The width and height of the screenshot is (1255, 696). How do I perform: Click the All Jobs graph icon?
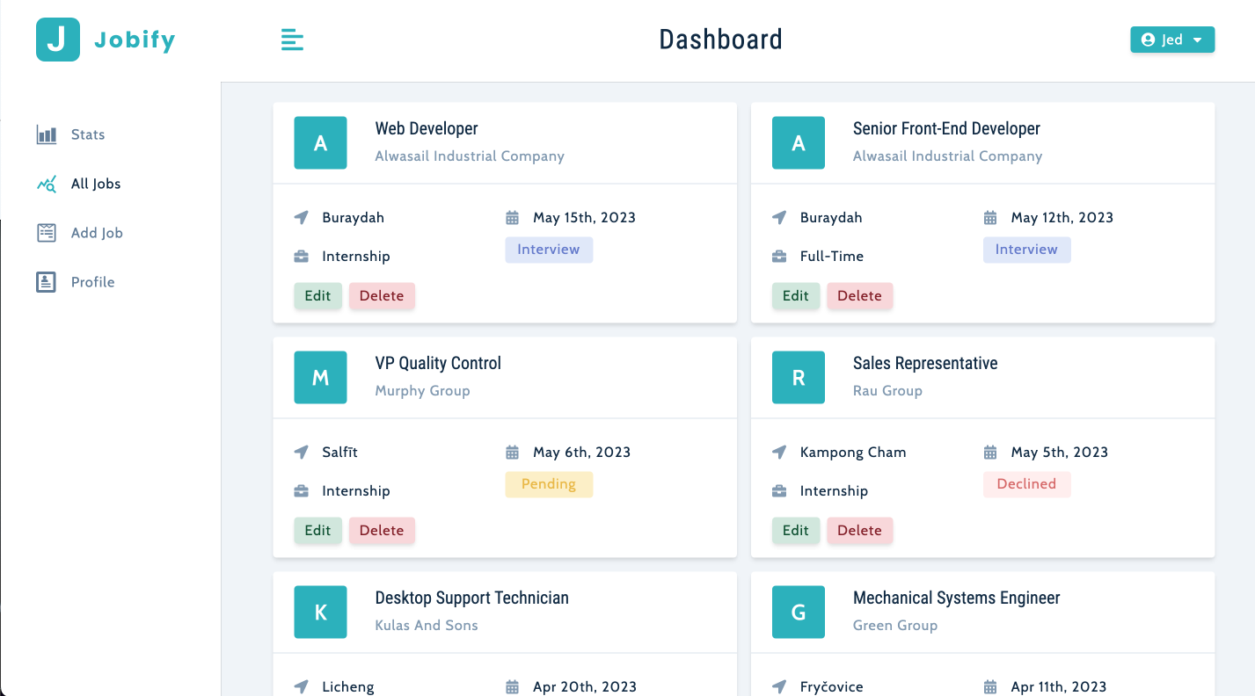pos(47,184)
